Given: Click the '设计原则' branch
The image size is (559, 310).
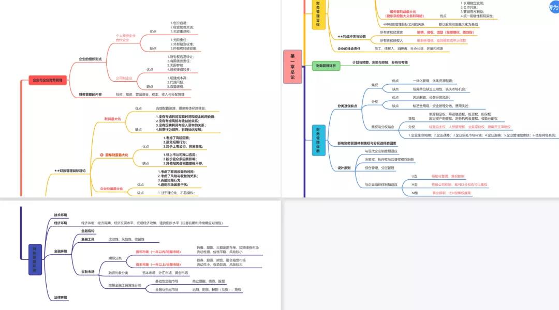Looking at the screenshot, I should [x=344, y=168].
